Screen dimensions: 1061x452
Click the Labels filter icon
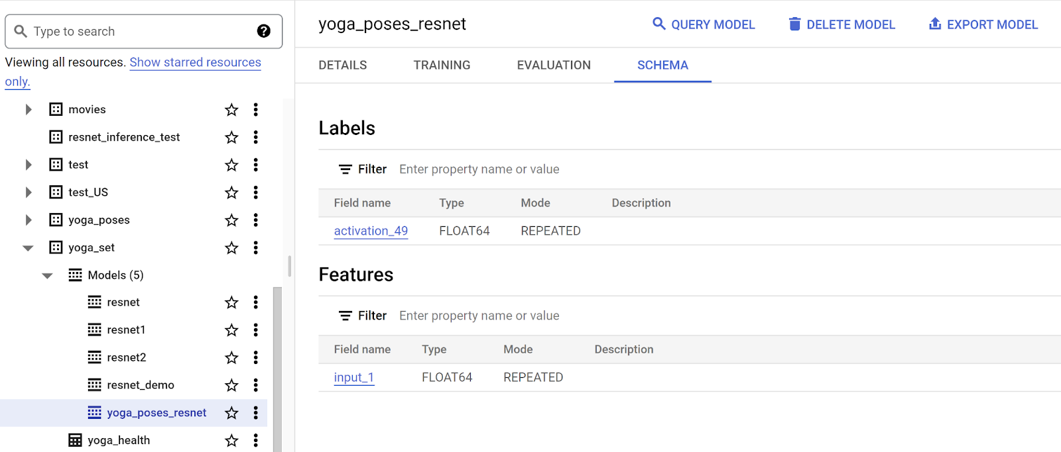tap(345, 169)
